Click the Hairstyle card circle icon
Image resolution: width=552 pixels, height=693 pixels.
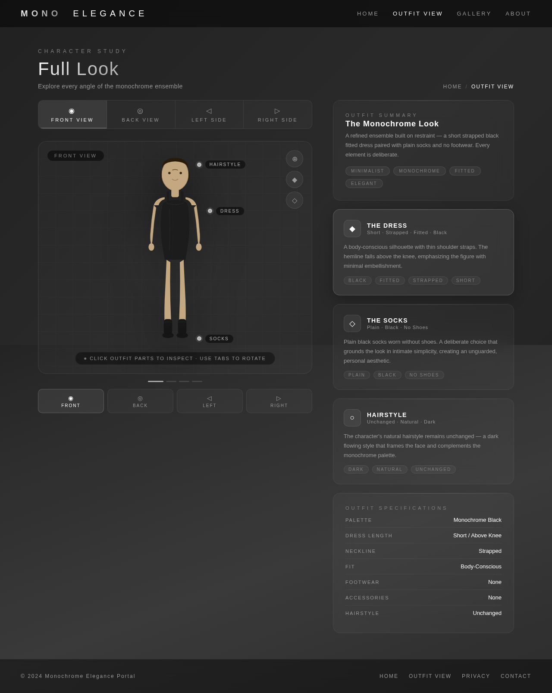352,418
